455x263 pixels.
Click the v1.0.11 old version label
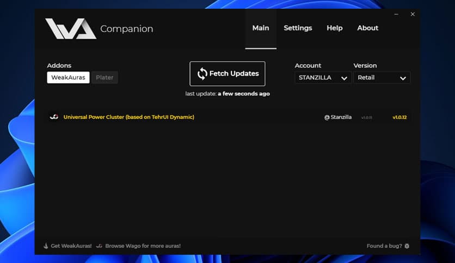[366, 117]
